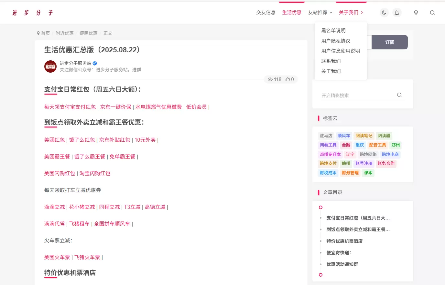Select 黑名单说明 from the dropdown
The width and height of the screenshot is (445, 285).
pos(333,30)
